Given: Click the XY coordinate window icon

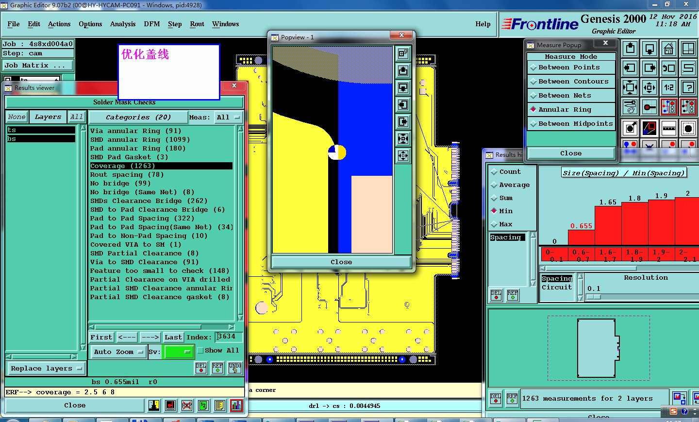Looking at the screenshot, I should click(x=688, y=49).
